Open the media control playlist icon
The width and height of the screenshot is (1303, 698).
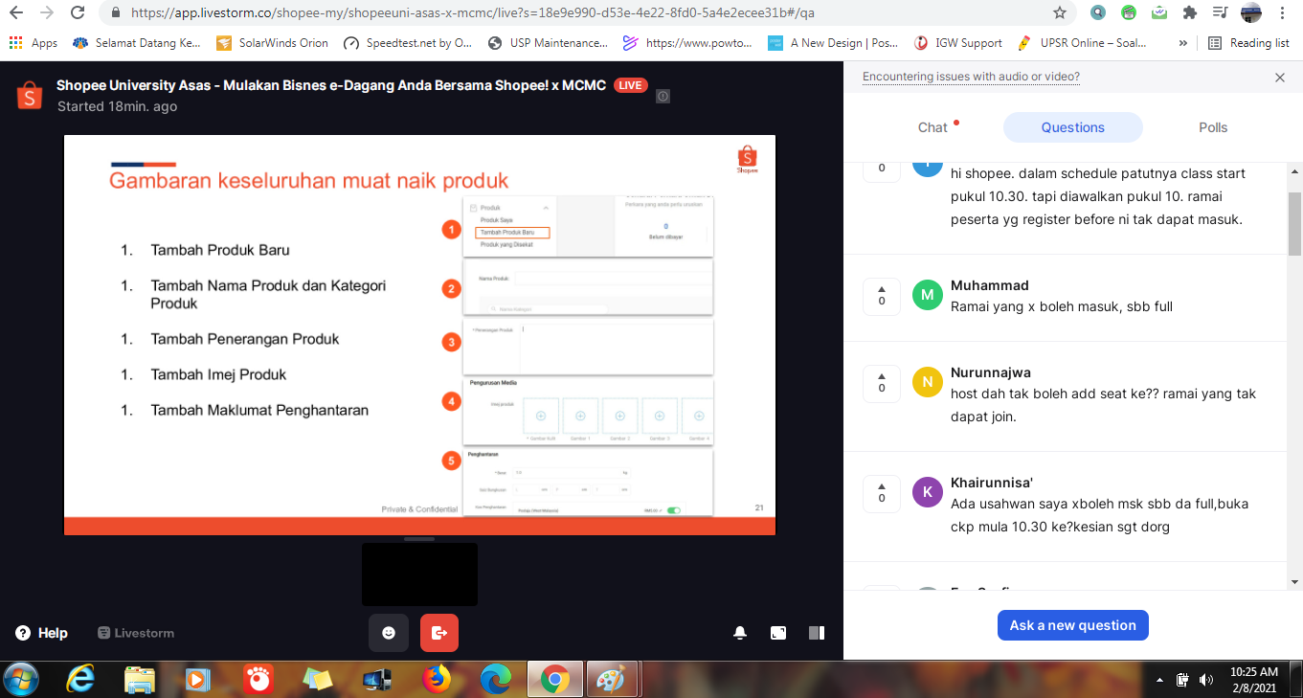click(1220, 13)
